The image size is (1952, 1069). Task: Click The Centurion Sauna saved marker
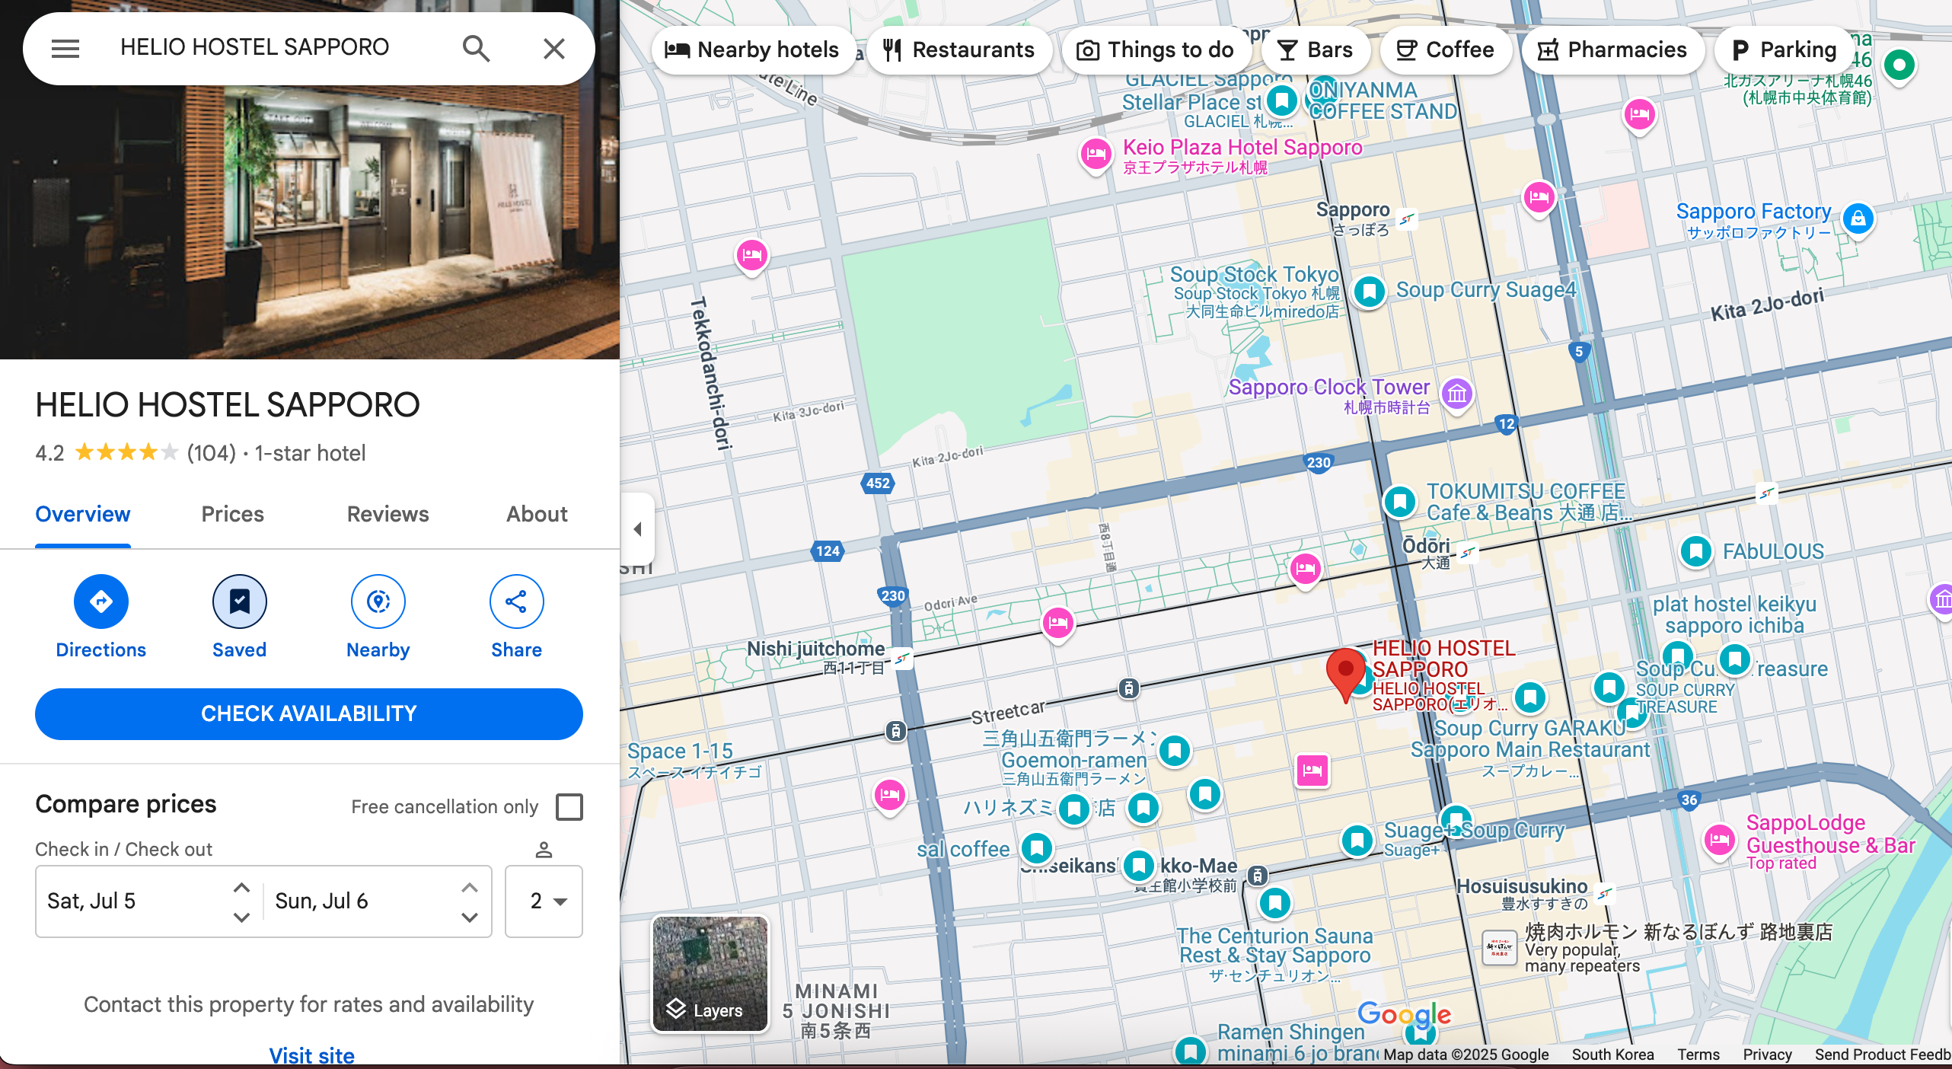coord(1274,904)
